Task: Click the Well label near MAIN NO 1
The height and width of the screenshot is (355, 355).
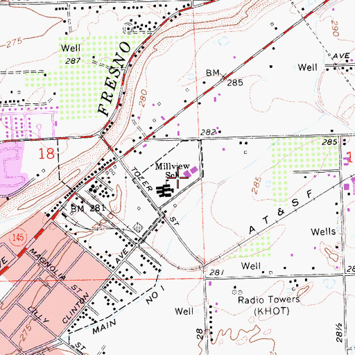Action: [x=184, y=311]
